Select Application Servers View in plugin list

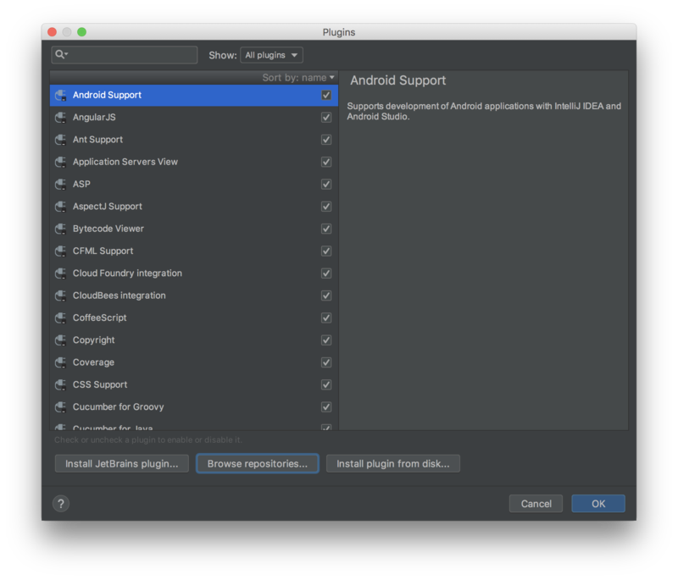click(125, 162)
